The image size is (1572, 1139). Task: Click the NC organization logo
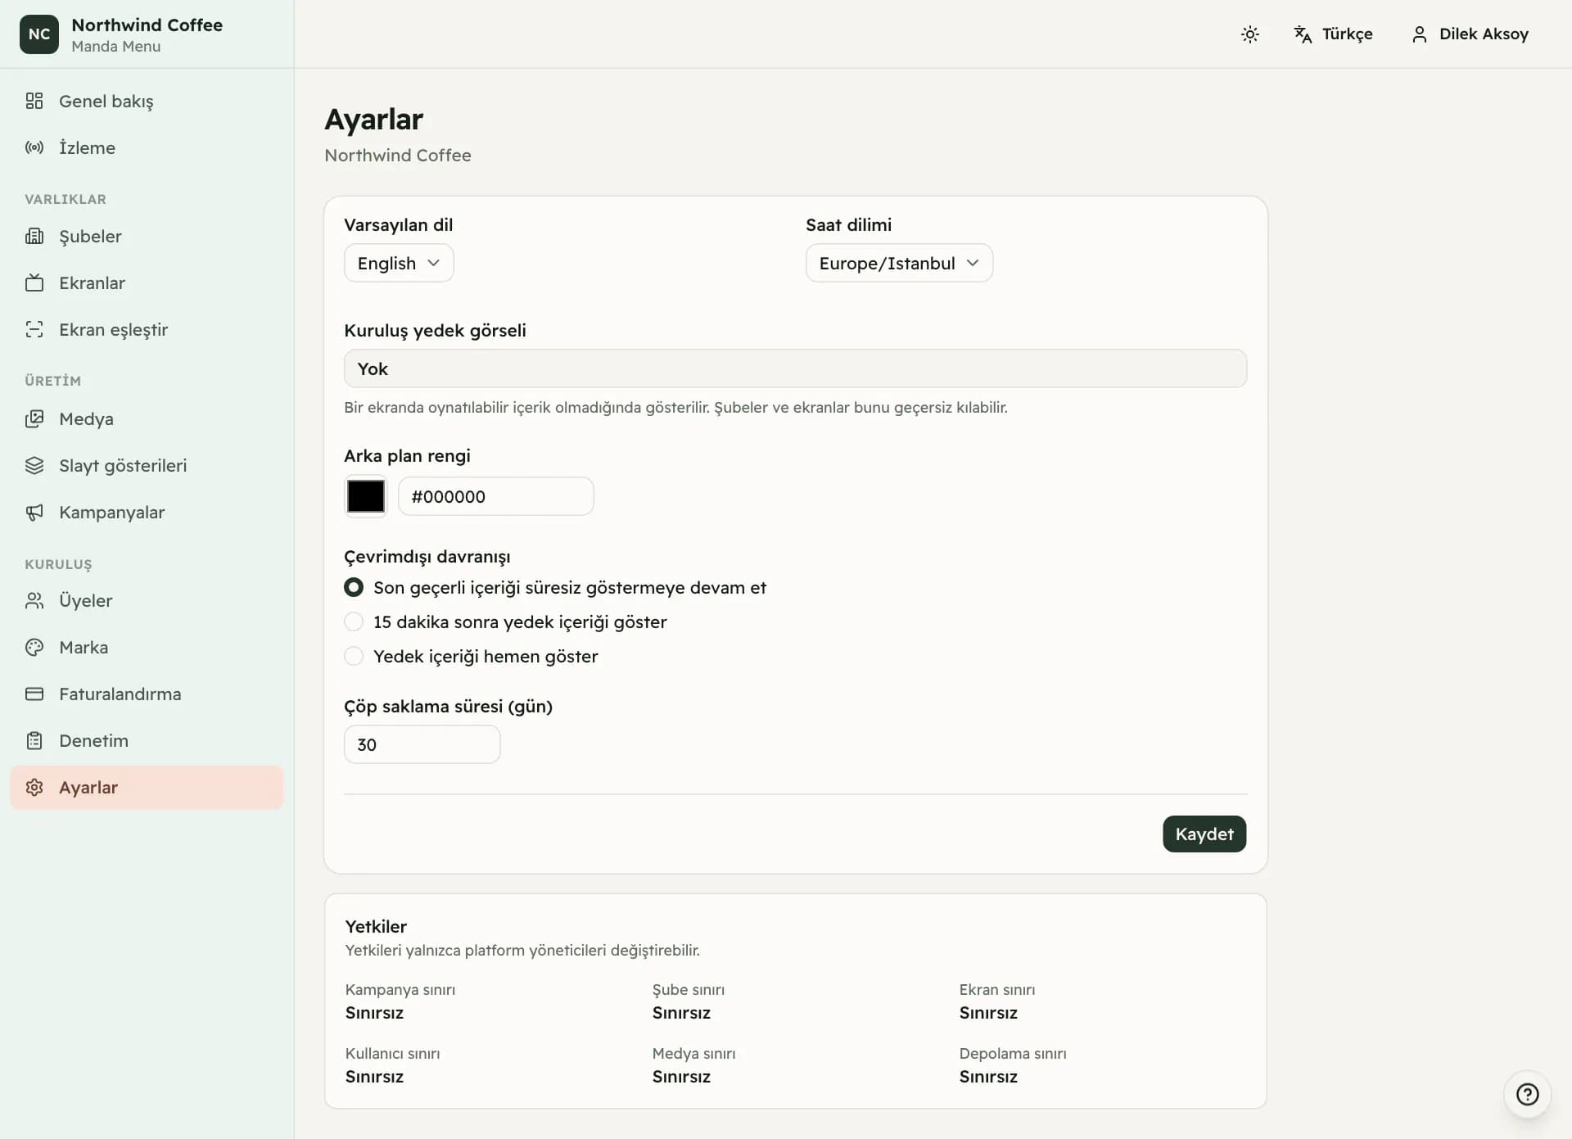pos(39,34)
